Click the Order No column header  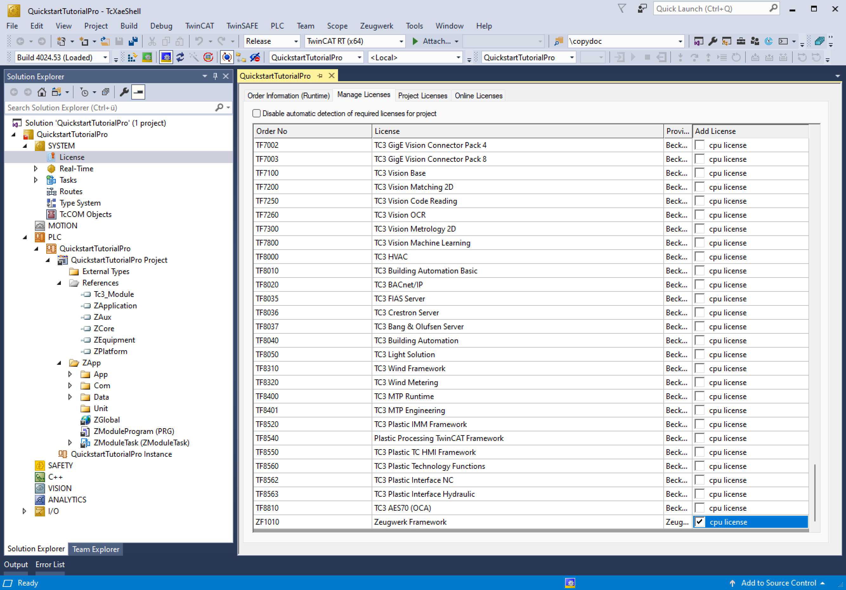point(312,131)
